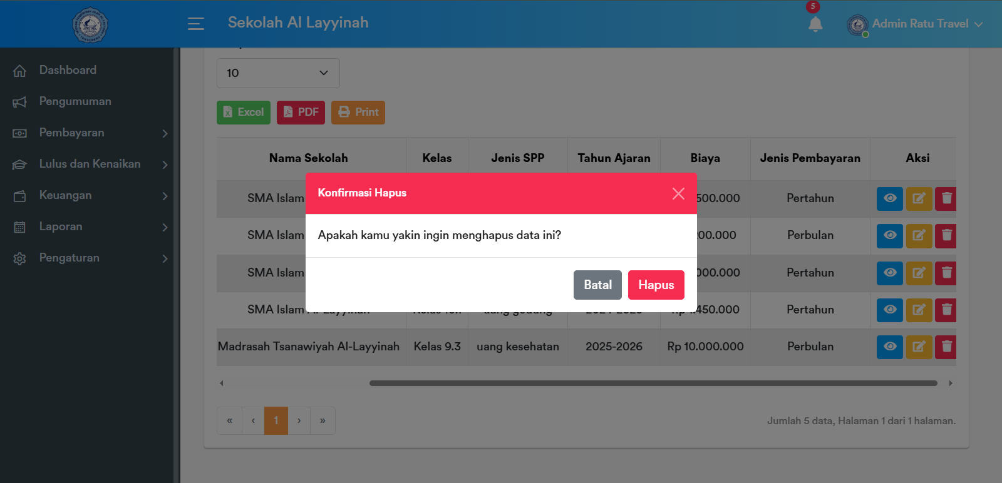This screenshot has height=483, width=1002.
Task: Delete the 450.000 Pertahun row
Action: click(x=946, y=310)
